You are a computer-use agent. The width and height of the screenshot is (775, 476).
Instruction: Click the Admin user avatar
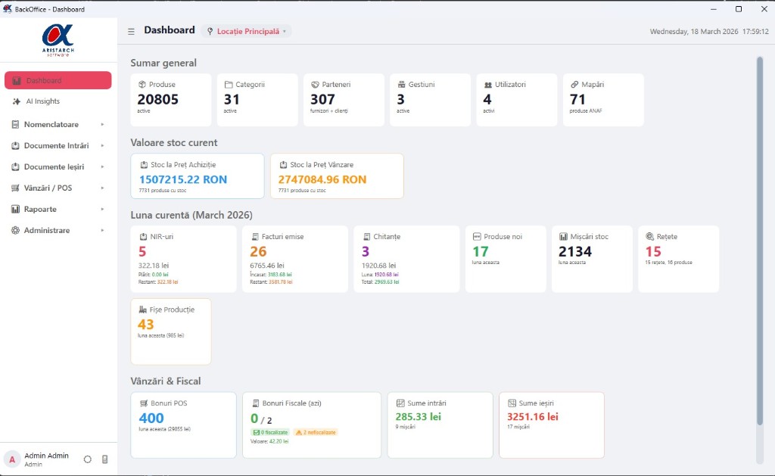point(12,459)
